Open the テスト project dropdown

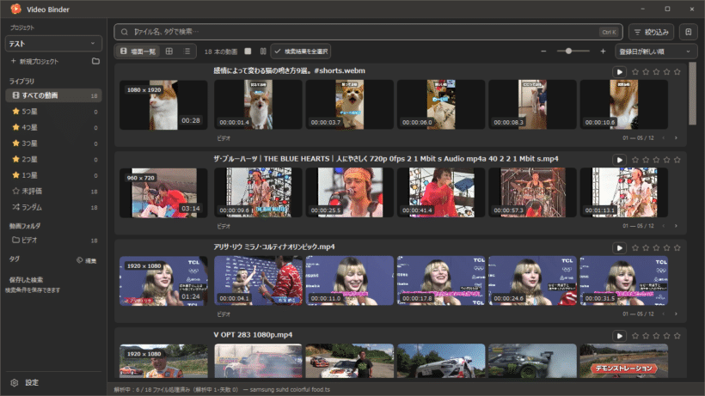53,44
